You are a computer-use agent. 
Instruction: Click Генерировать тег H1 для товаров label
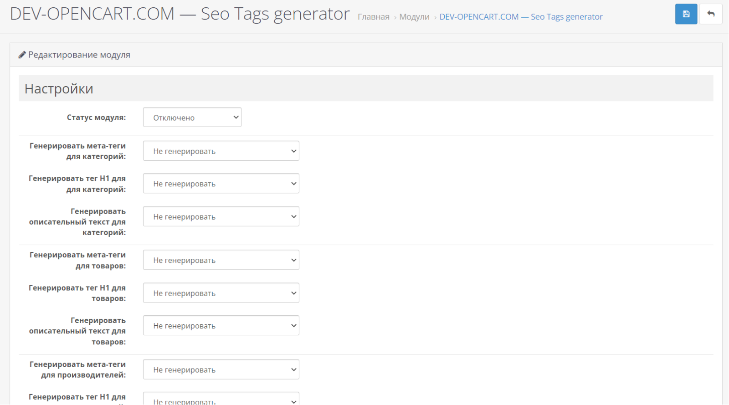77,293
